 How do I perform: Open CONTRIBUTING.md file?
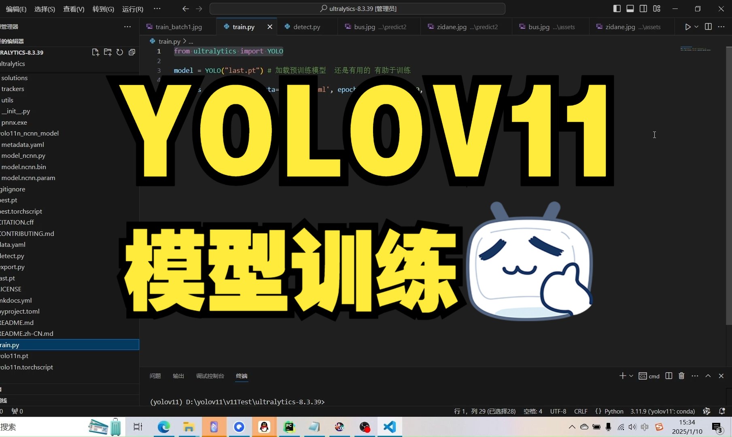tap(70, 233)
